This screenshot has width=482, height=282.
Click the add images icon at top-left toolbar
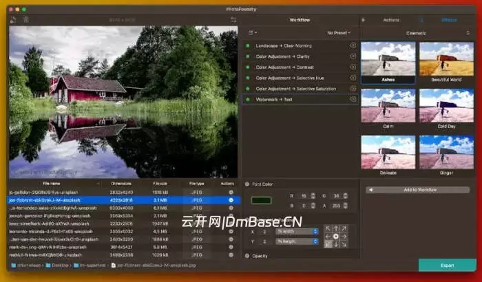pos(13,20)
